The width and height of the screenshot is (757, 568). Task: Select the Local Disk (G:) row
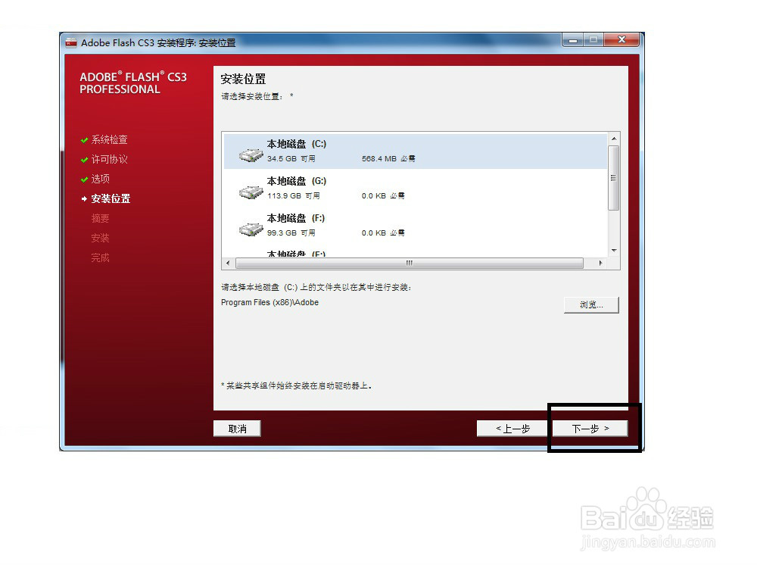[415, 188]
